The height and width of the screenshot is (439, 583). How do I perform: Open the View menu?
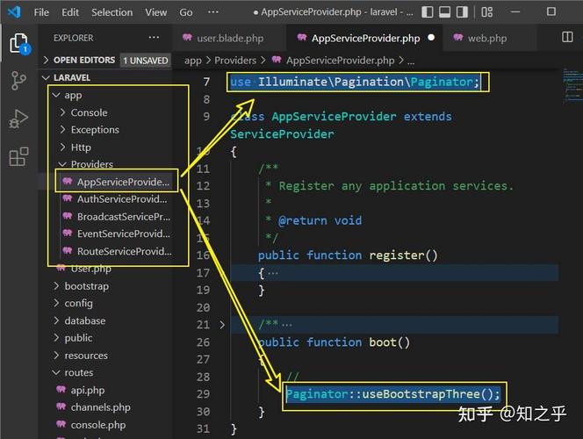[156, 12]
